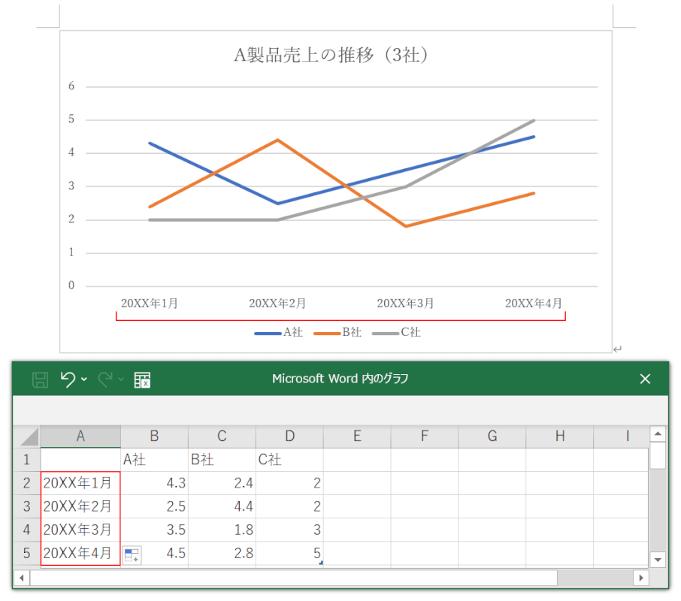The image size is (681, 601).
Task: Select column header A
Action: click(80, 436)
